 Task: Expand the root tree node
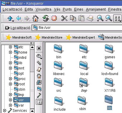tap(10, 84)
